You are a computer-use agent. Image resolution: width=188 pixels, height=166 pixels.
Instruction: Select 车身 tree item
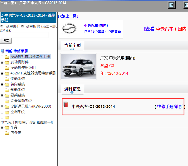pyautogui.click(x=14, y=127)
